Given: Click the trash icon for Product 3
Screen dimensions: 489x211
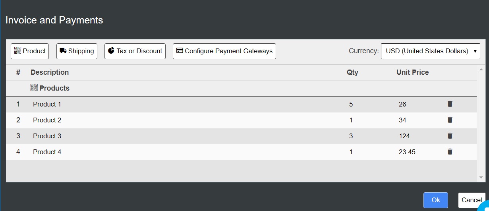Looking at the screenshot, I should 450,136.
